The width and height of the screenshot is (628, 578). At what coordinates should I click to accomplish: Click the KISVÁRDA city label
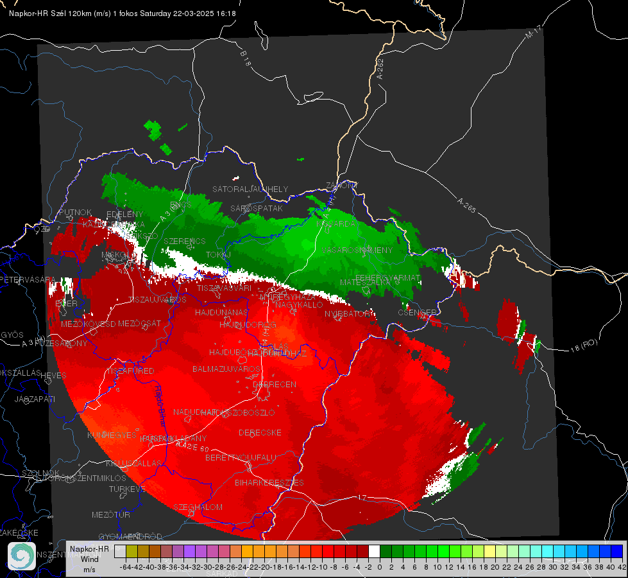pyautogui.click(x=335, y=224)
